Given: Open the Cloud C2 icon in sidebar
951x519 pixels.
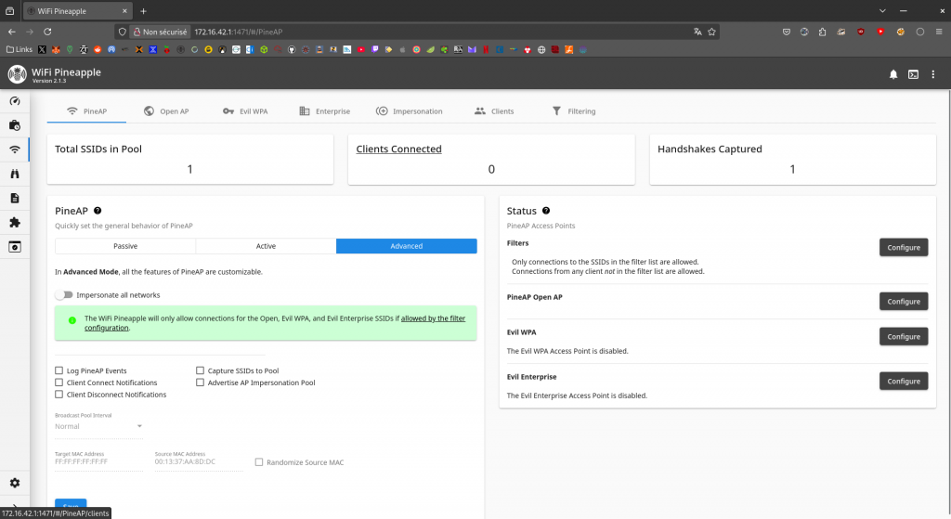Looking at the screenshot, I should click(x=15, y=247).
